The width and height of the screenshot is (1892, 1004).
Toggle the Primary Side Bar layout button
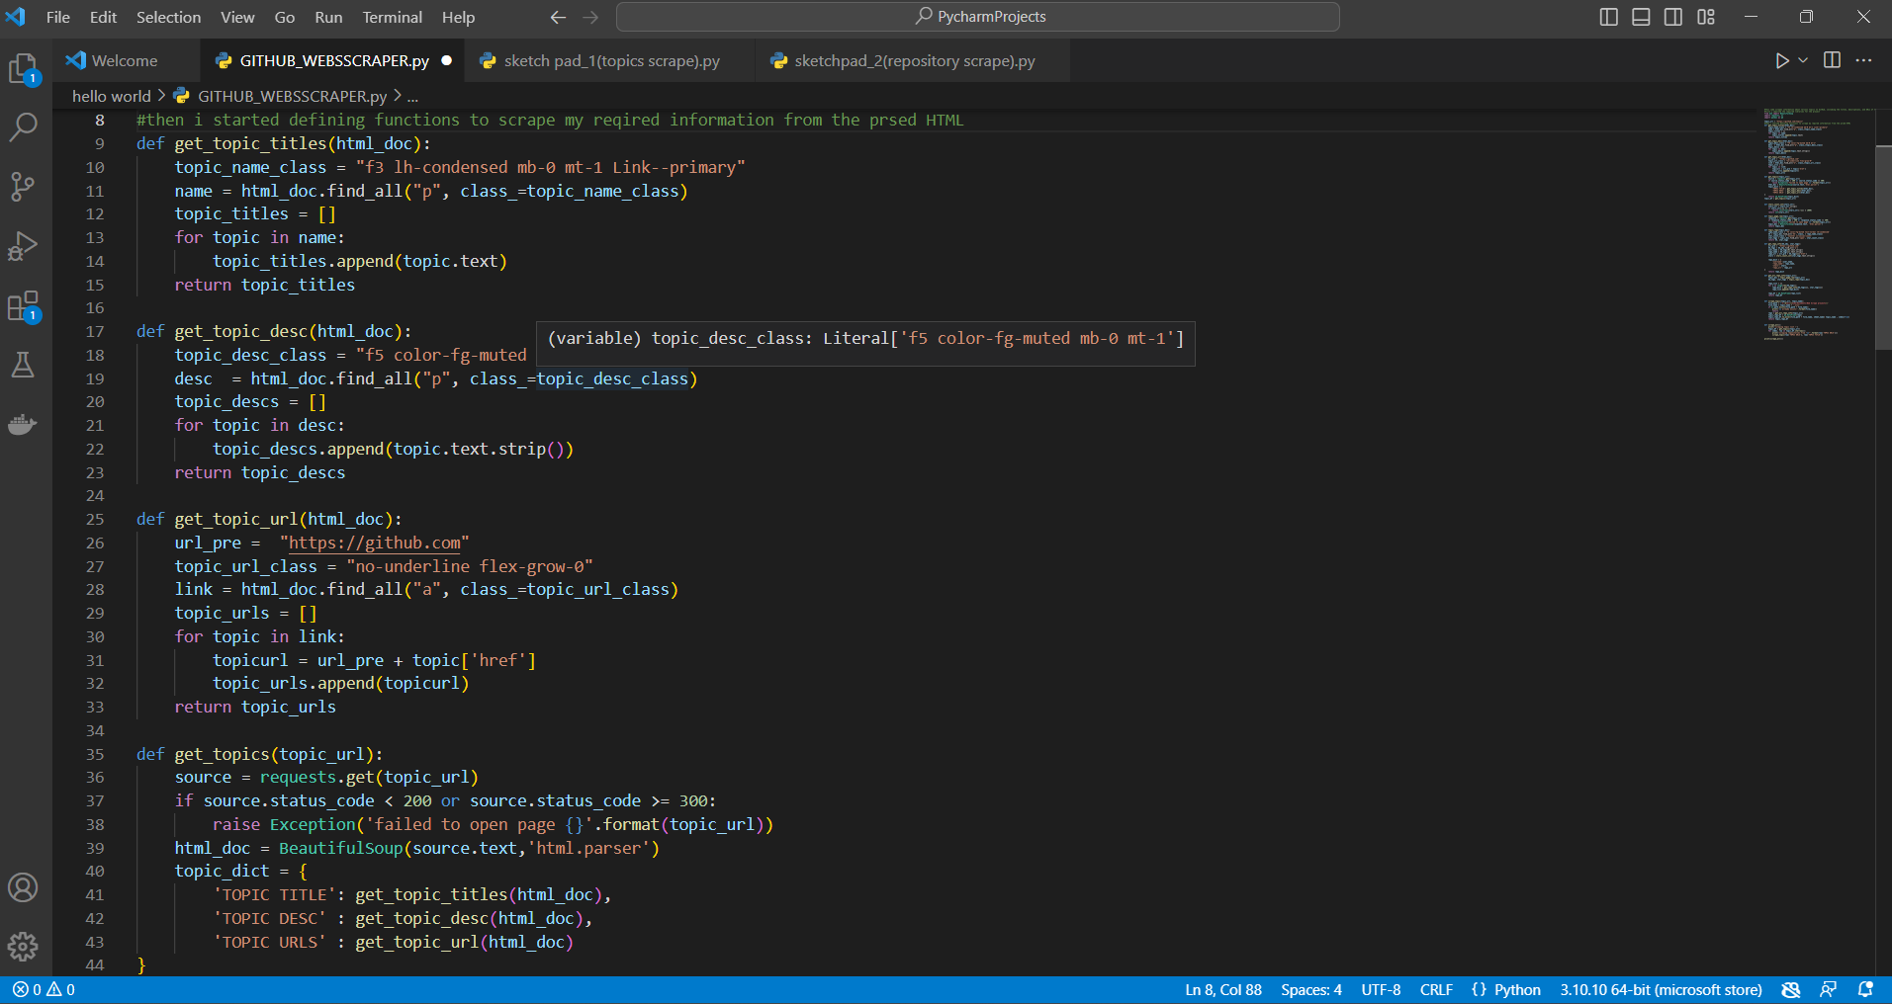(x=1609, y=17)
